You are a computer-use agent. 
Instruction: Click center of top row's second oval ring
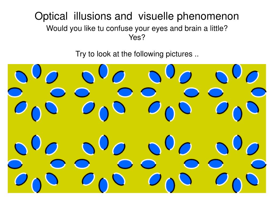(x=103, y=93)
